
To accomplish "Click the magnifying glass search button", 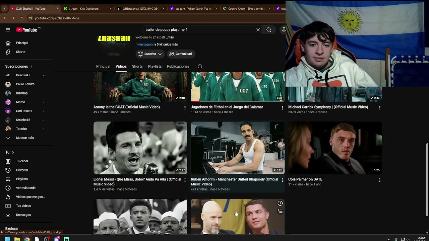I will pos(269,30).
